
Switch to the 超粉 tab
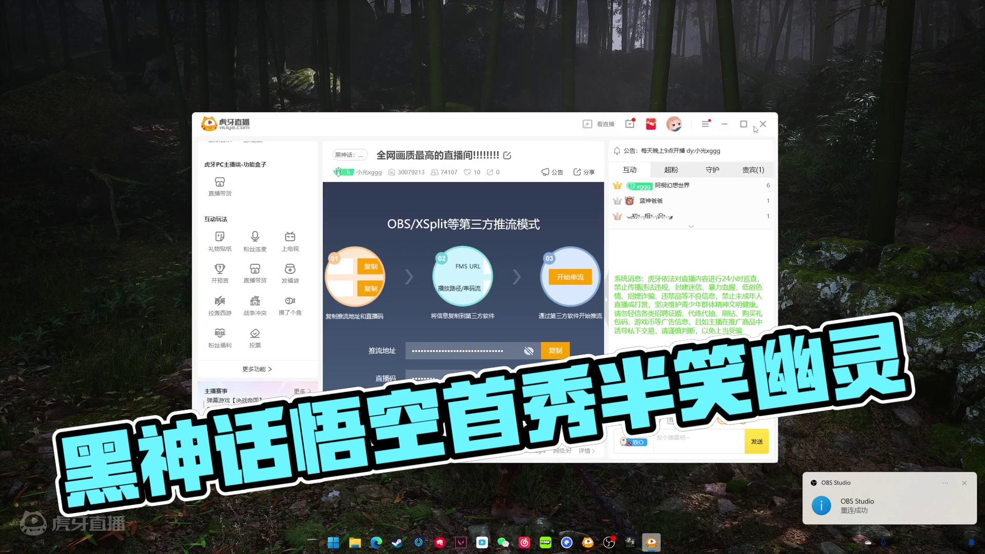(671, 170)
